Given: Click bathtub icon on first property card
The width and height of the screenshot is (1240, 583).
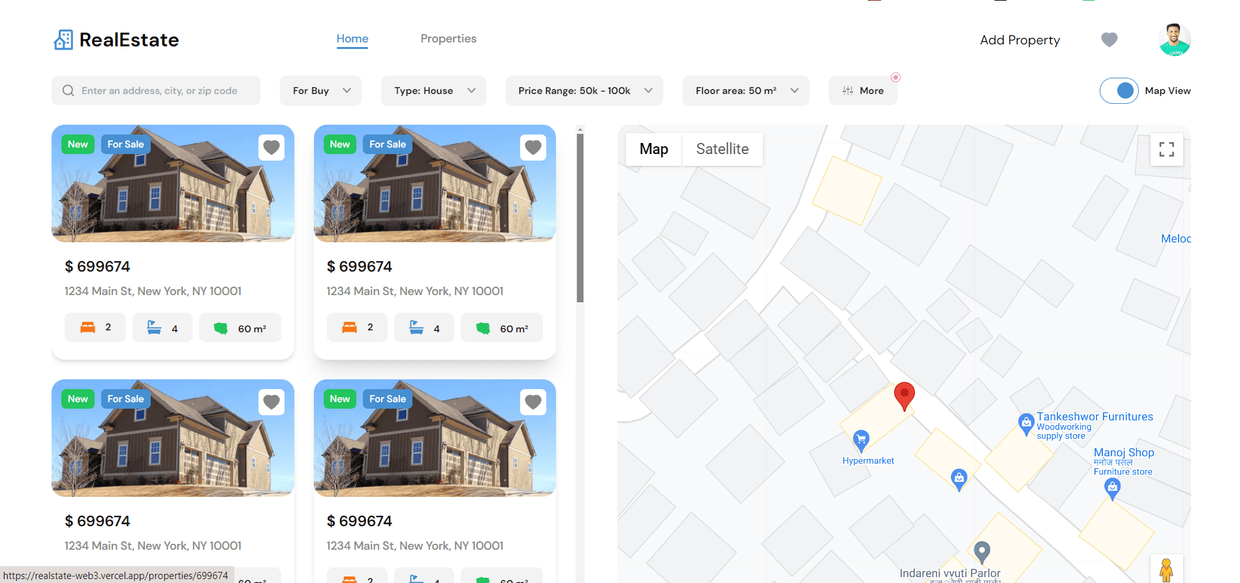Looking at the screenshot, I should click(x=154, y=328).
